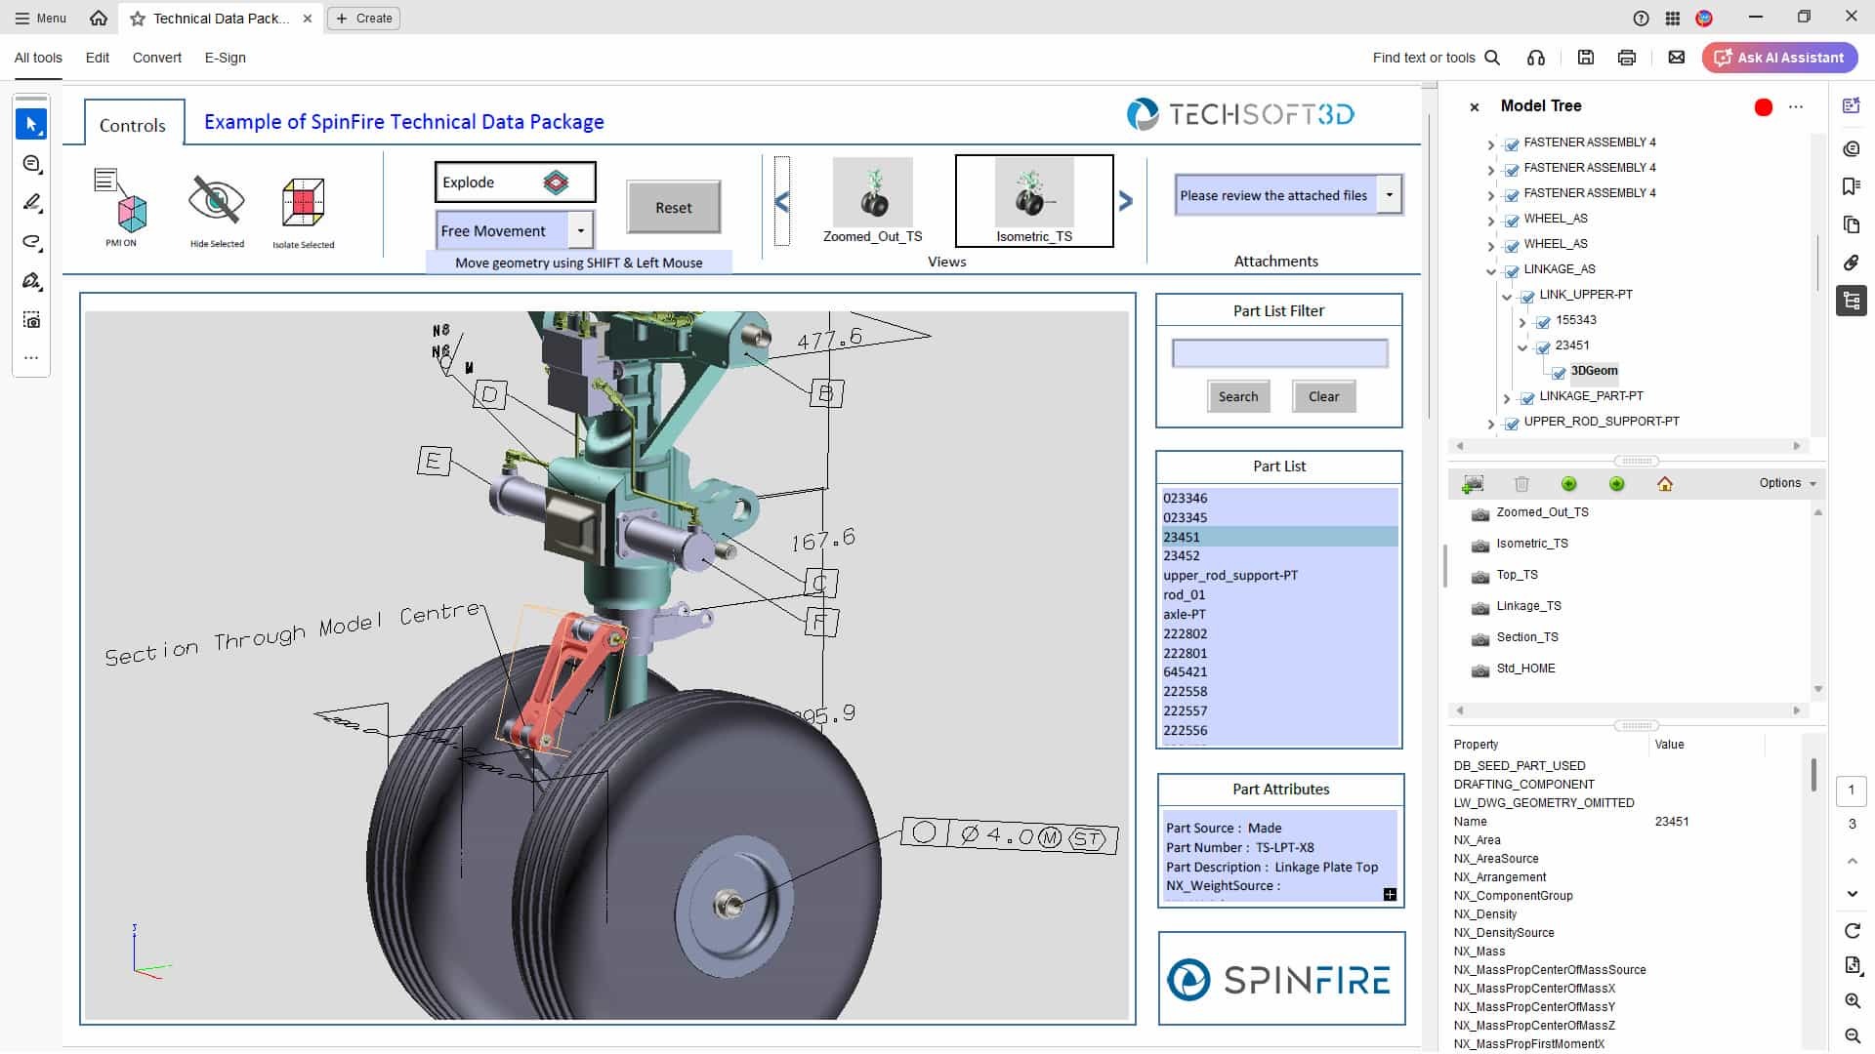Viewport: 1875px width, 1054px height.
Task: Collapse the LINK_UPPER-PT tree node
Action: coord(1506,296)
